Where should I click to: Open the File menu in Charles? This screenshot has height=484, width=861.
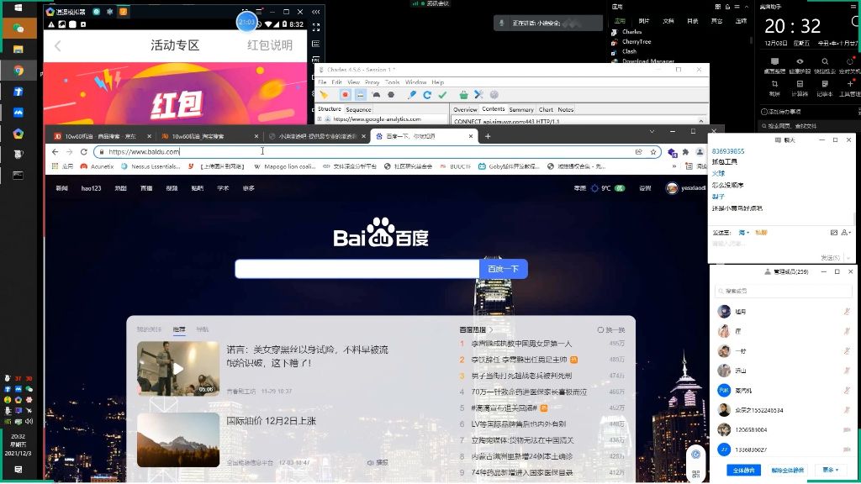(x=322, y=82)
